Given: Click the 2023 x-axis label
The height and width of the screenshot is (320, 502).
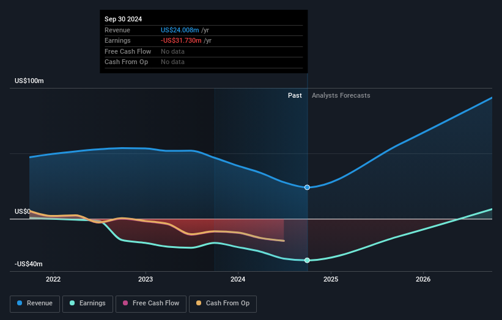Looking at the screenshot, I should (x=146, y=279).
